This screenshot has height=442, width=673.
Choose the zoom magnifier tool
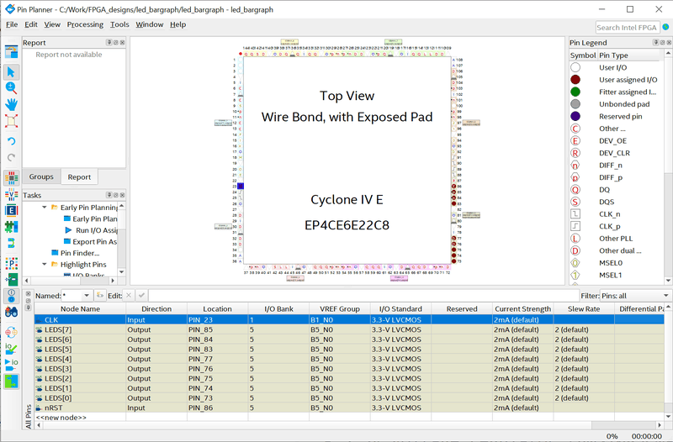point(11,88)
